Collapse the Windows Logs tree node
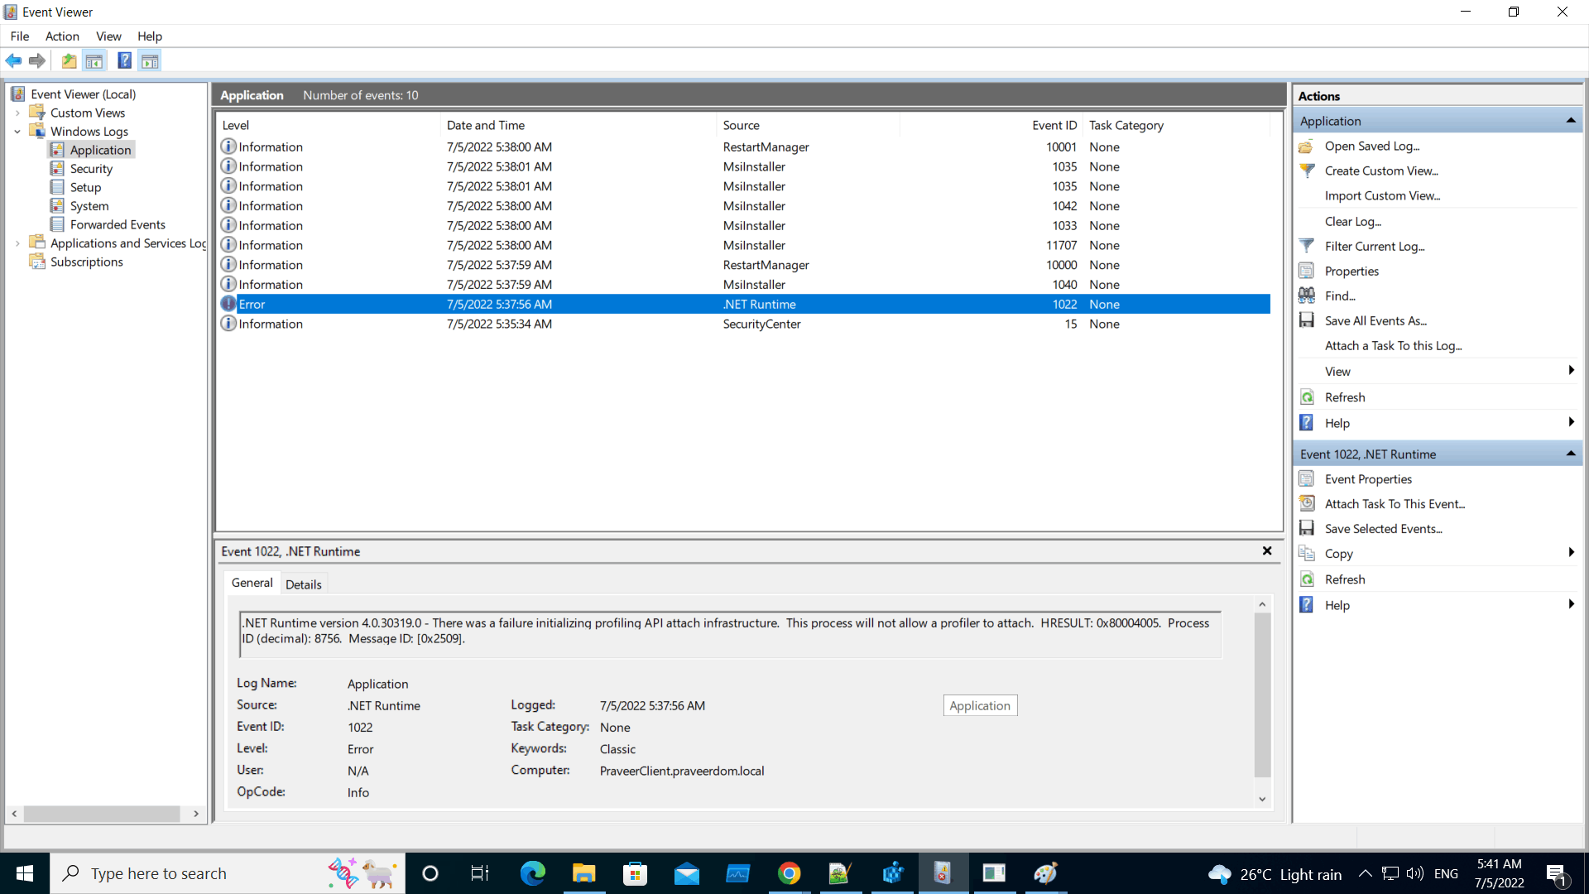 [x=17, y=132]
